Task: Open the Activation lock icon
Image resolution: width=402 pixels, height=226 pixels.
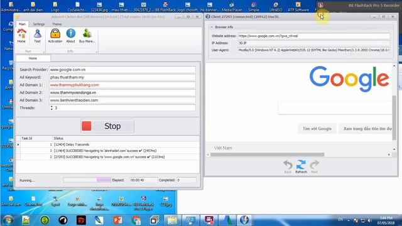Action: [x=55, y=36]
